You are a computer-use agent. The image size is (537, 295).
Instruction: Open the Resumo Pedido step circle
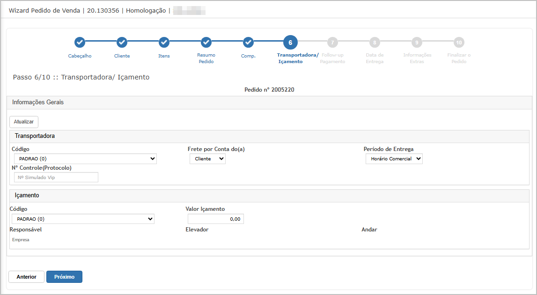click(206, 43)
